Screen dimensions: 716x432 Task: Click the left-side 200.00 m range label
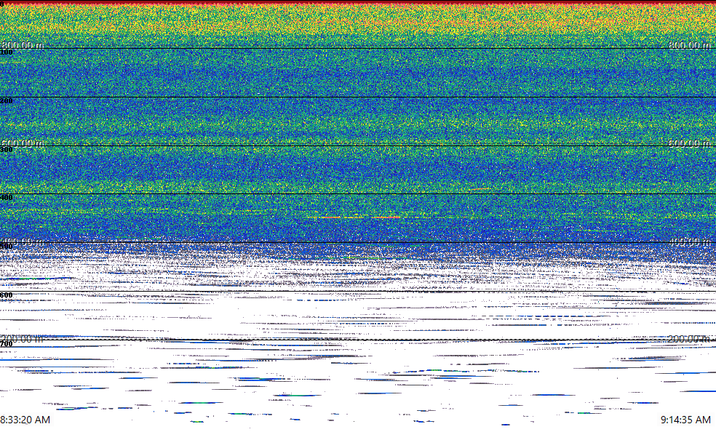pos(22,339)
